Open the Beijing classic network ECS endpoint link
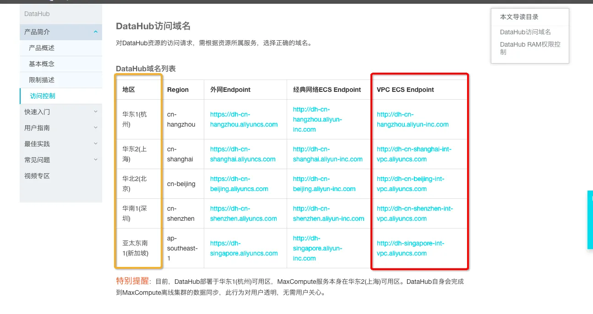Viewport: 593px width, 314px height. [x=324, y=184]
